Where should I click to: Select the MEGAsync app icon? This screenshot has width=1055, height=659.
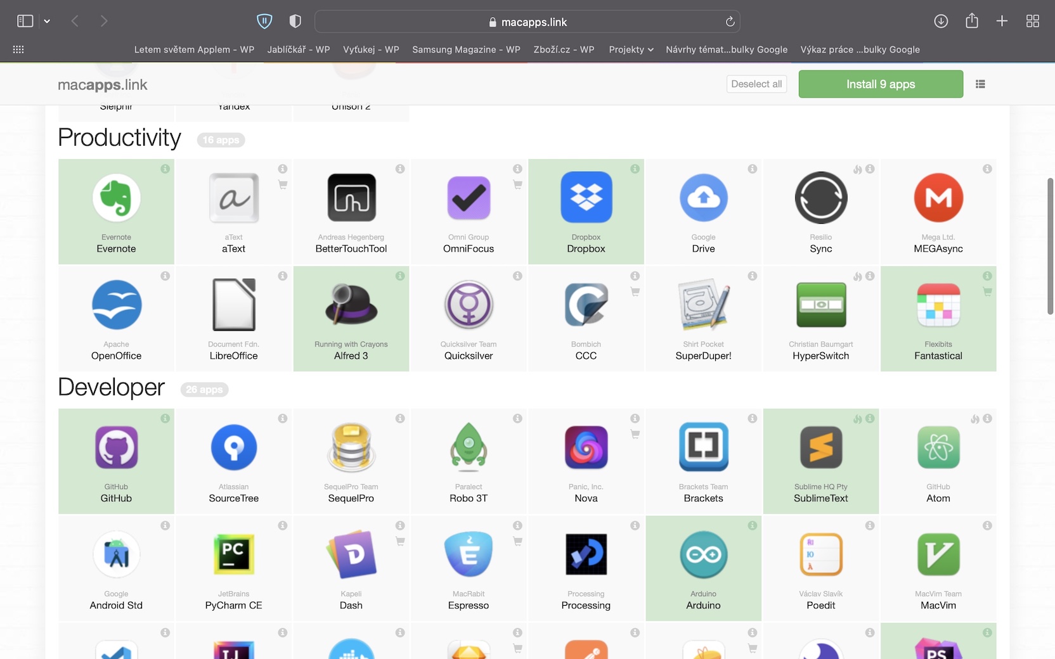[938, 198]
